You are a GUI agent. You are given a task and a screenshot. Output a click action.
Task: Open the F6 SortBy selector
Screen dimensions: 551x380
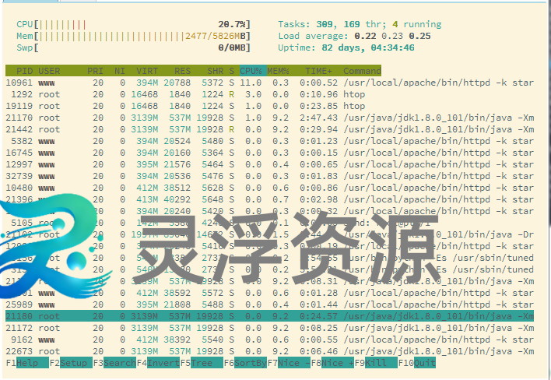245,363
